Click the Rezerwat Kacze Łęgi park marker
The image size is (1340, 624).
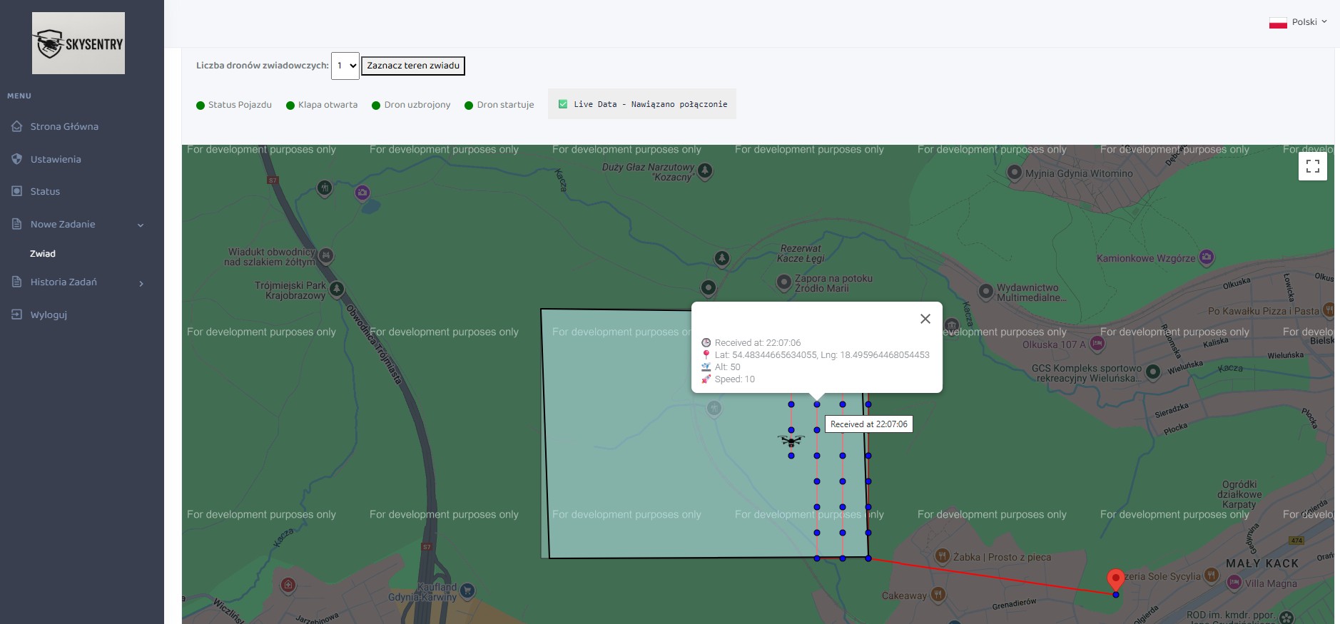722,257
